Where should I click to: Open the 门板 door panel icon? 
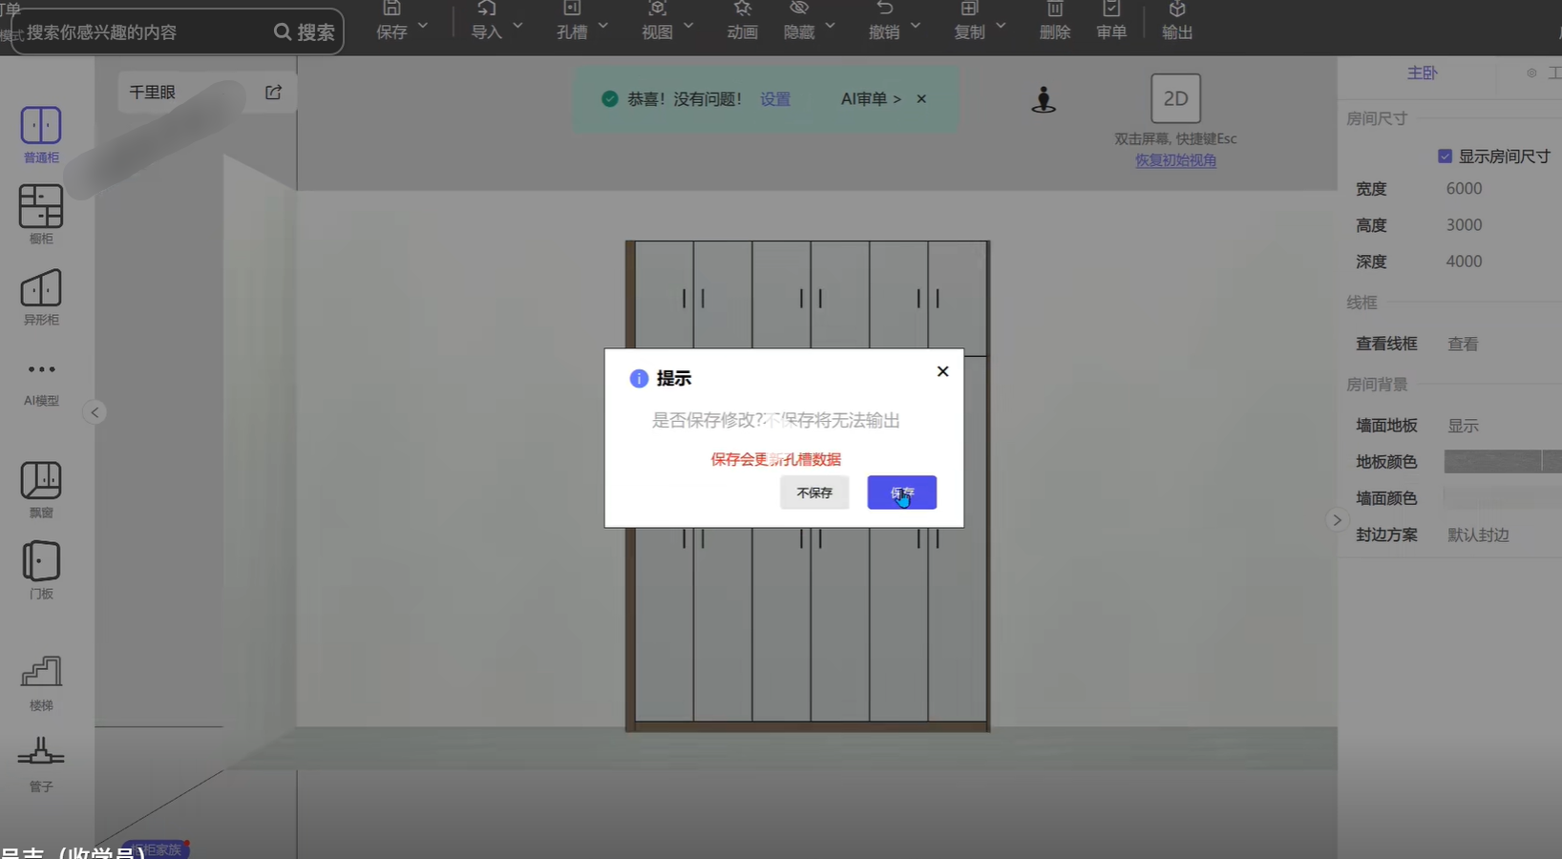point(41,561)
